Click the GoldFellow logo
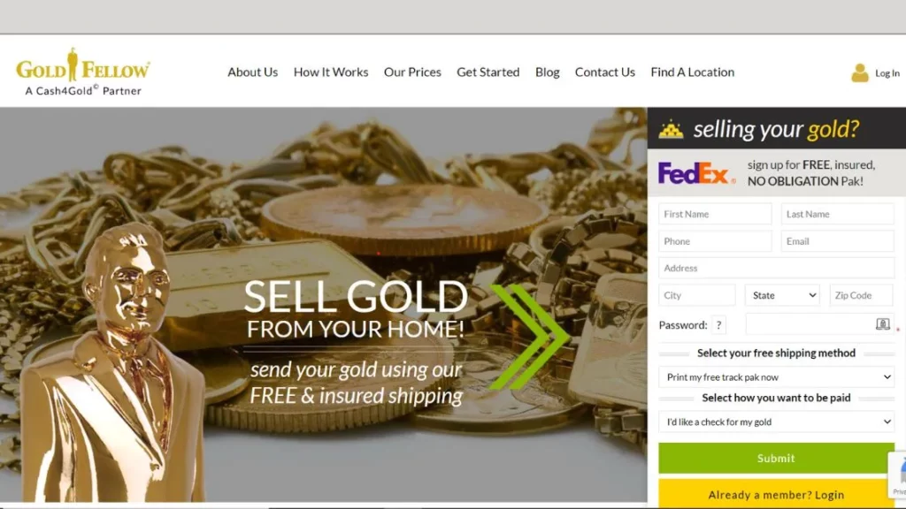Viewport: 906px width, 509px height. [x=83, y=71]
